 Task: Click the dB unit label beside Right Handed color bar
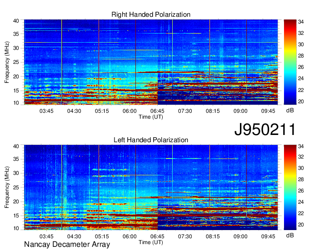click(x=290, y=111)
